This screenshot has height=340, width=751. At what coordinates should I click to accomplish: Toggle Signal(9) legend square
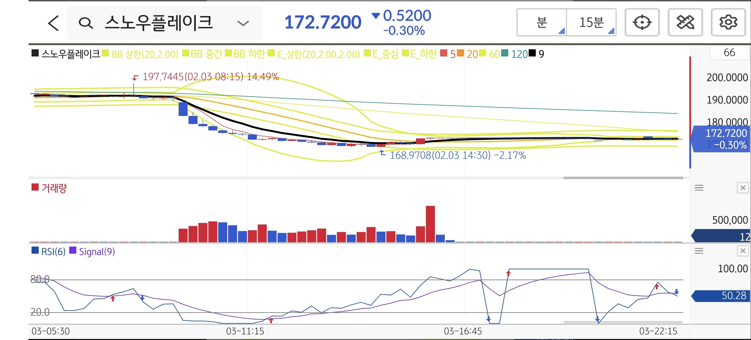coord(73,250)
